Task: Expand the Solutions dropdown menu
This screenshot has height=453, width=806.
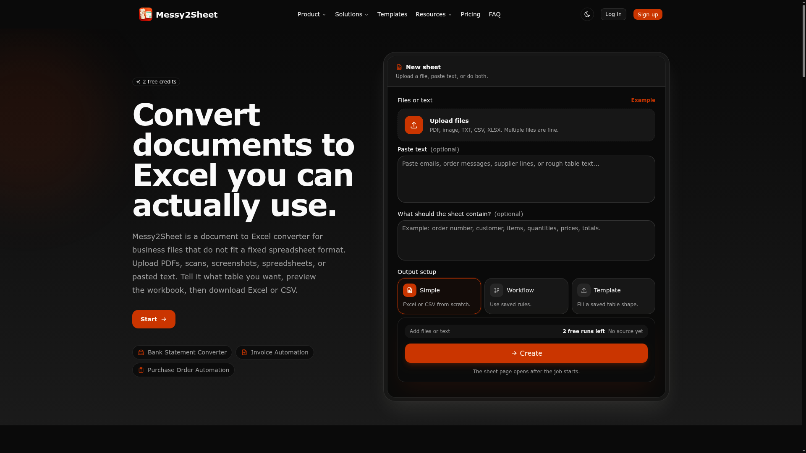Action: tap(352, 14)
